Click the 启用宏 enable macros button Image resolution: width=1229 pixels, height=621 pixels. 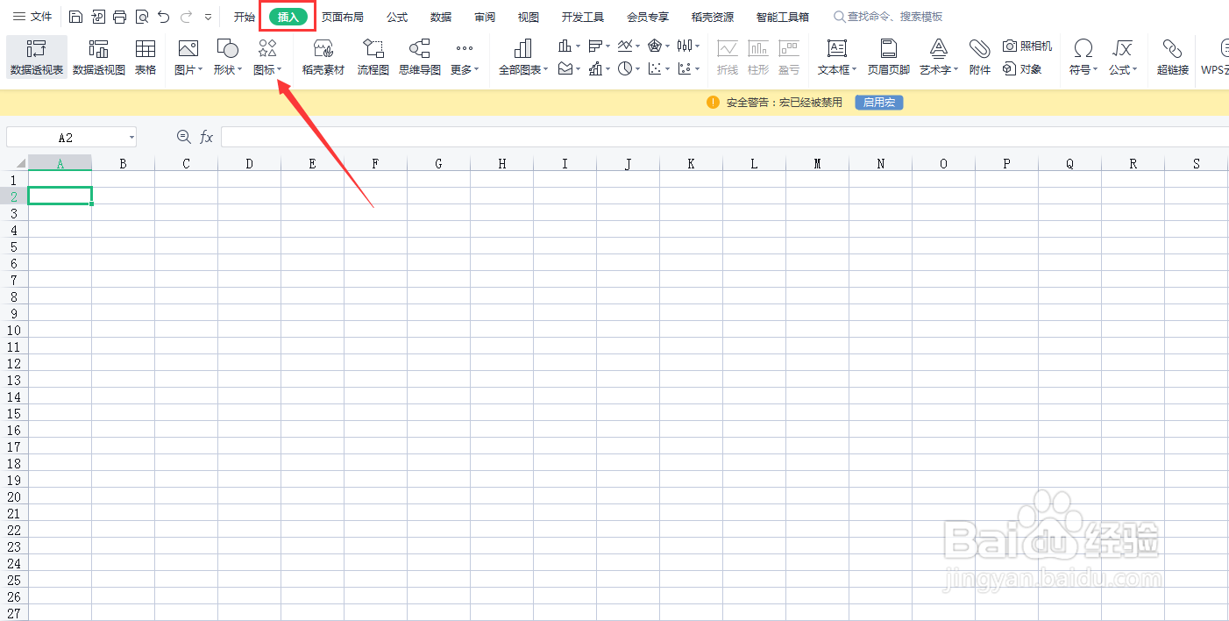(879, 103)
